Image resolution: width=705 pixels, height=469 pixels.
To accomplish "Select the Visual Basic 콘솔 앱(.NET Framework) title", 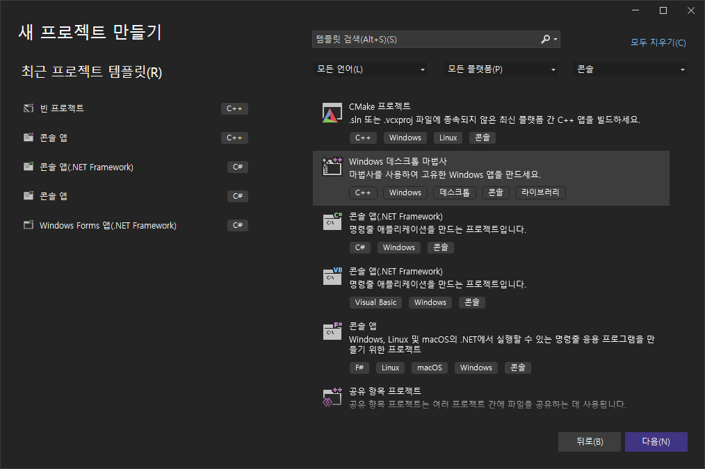I will [x=396, y=272].
